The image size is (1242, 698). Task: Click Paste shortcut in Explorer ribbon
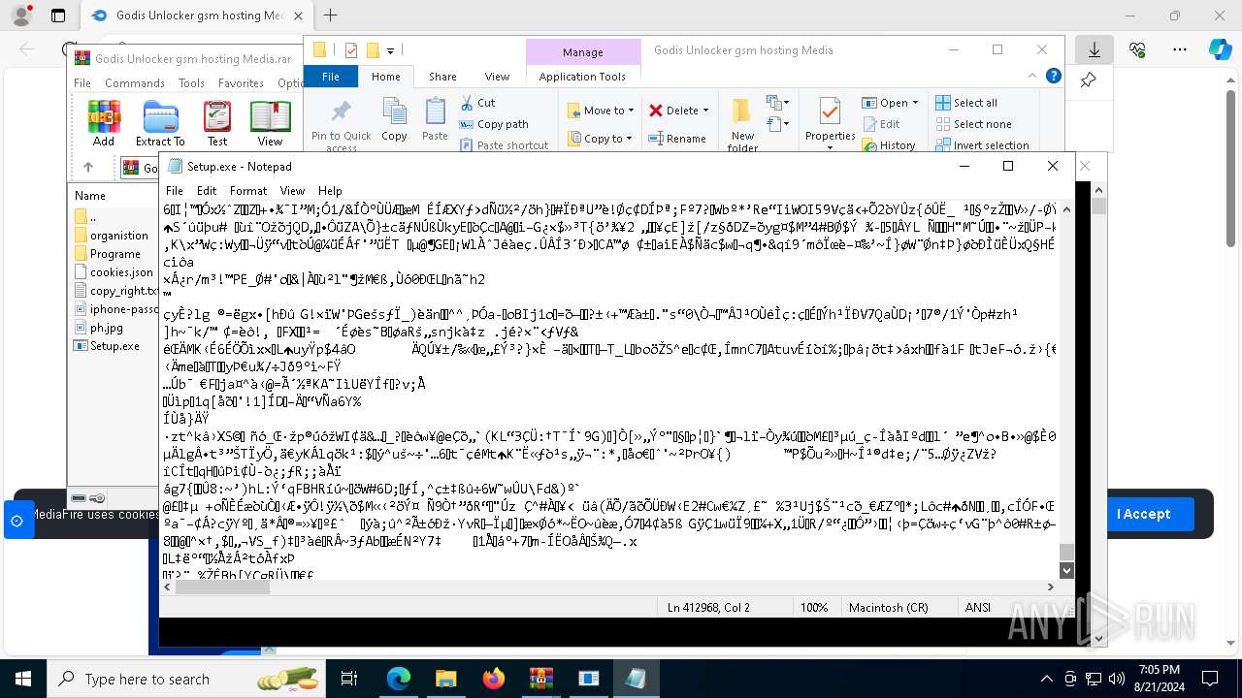pyautogui.click(x=504, y=145)
